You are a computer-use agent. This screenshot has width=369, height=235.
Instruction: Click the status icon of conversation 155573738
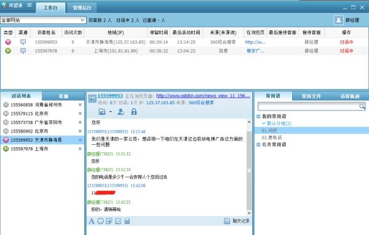click(x=6, y=122)
